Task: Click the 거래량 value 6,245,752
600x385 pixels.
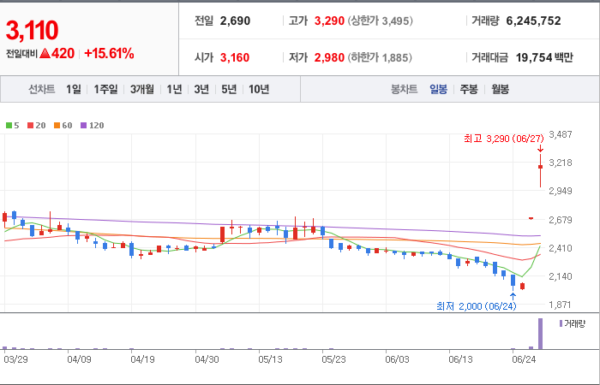Action: pos(533,21)
